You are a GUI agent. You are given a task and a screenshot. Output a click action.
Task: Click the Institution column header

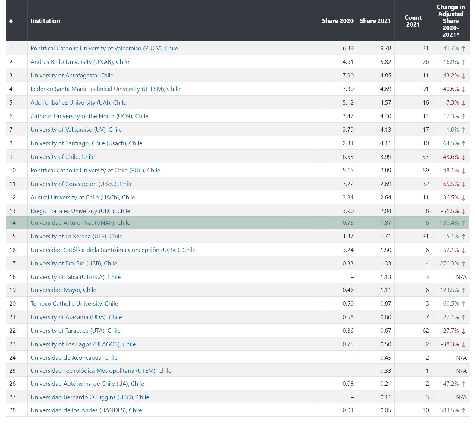45,21
